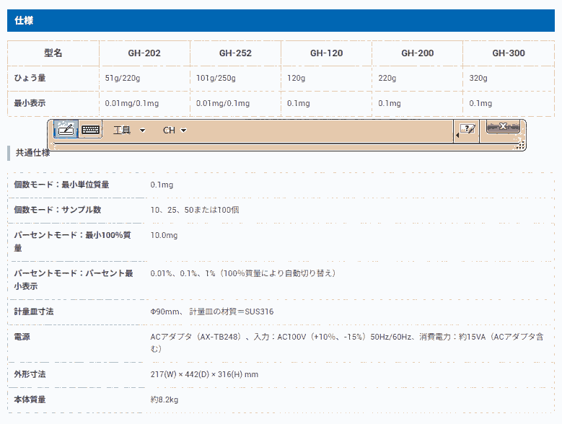Switch to the handwriting pen input mode

(x=66, y=130)
